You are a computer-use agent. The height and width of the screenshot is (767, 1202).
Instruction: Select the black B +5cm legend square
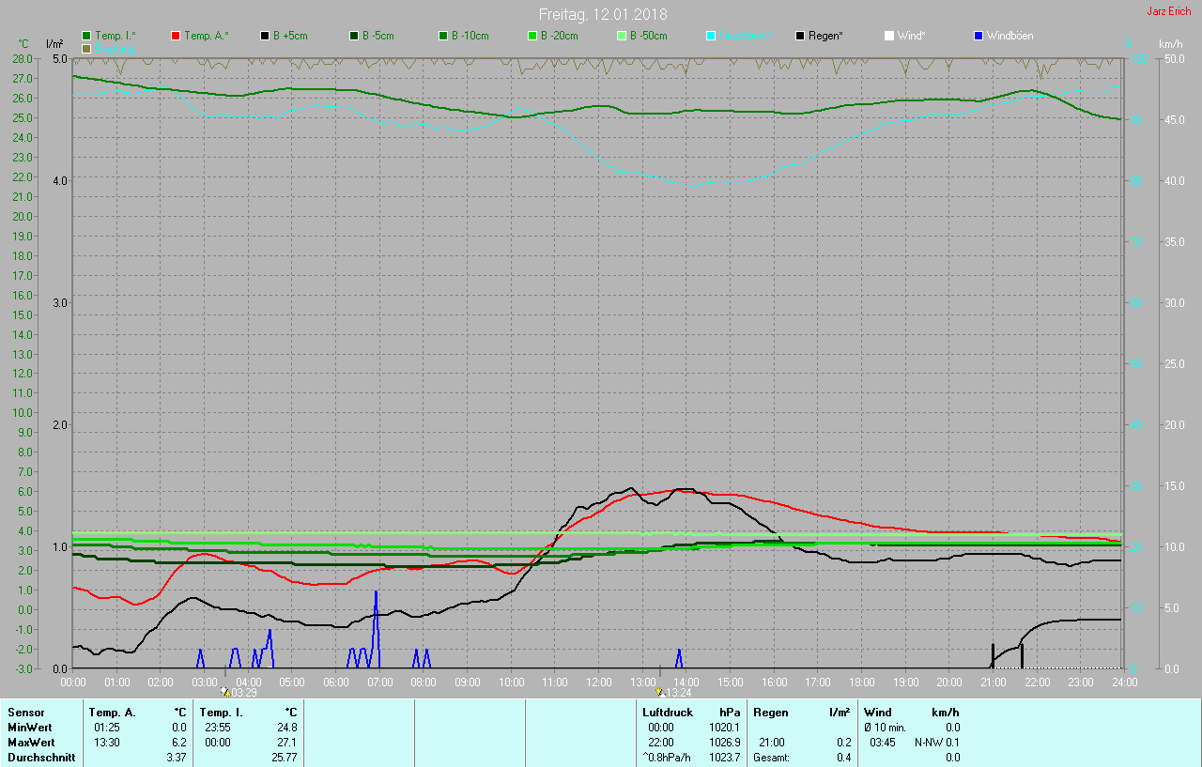coord(265,36)
